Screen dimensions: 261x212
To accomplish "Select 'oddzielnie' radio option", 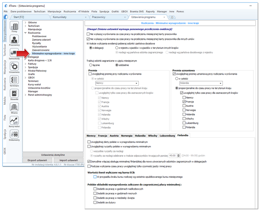I will 117,65.
